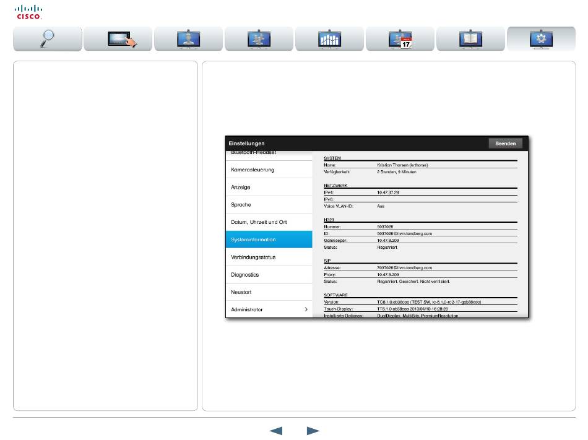Open the gear settings monitor section

pyautogui.click(x=541, y=38)
